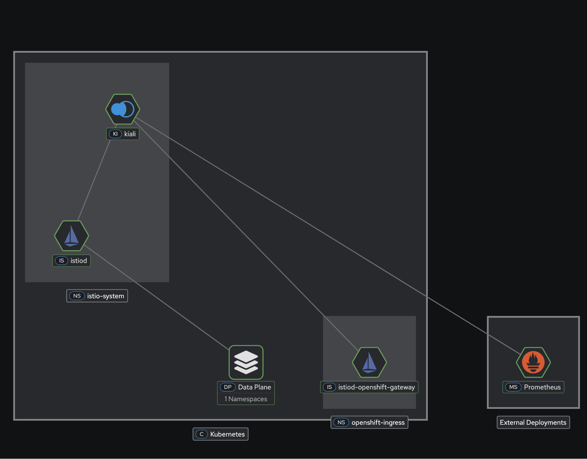Click the Prometheus text label
587x459 pixels.
[x=542, y=387]
